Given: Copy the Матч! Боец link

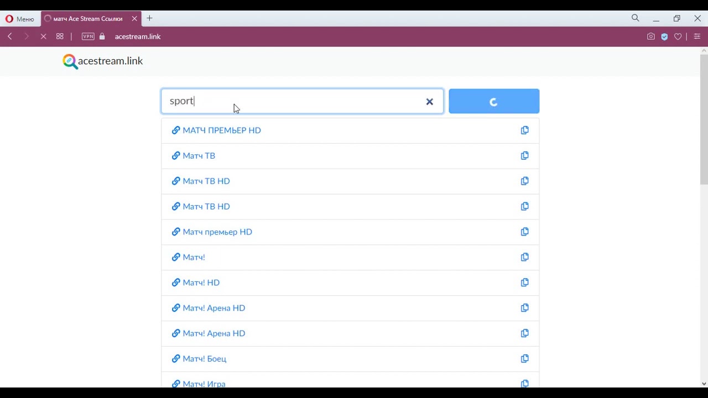Looking at the screenshot, I should pyautogui.click(x=524, y=359).
